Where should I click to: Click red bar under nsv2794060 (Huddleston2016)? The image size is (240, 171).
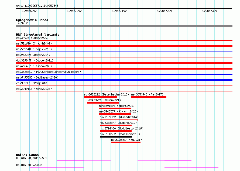[x=116, y=131]
